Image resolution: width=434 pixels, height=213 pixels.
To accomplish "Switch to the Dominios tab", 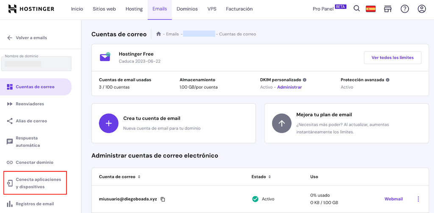I will pyautogui.click(x=187, y=9).
